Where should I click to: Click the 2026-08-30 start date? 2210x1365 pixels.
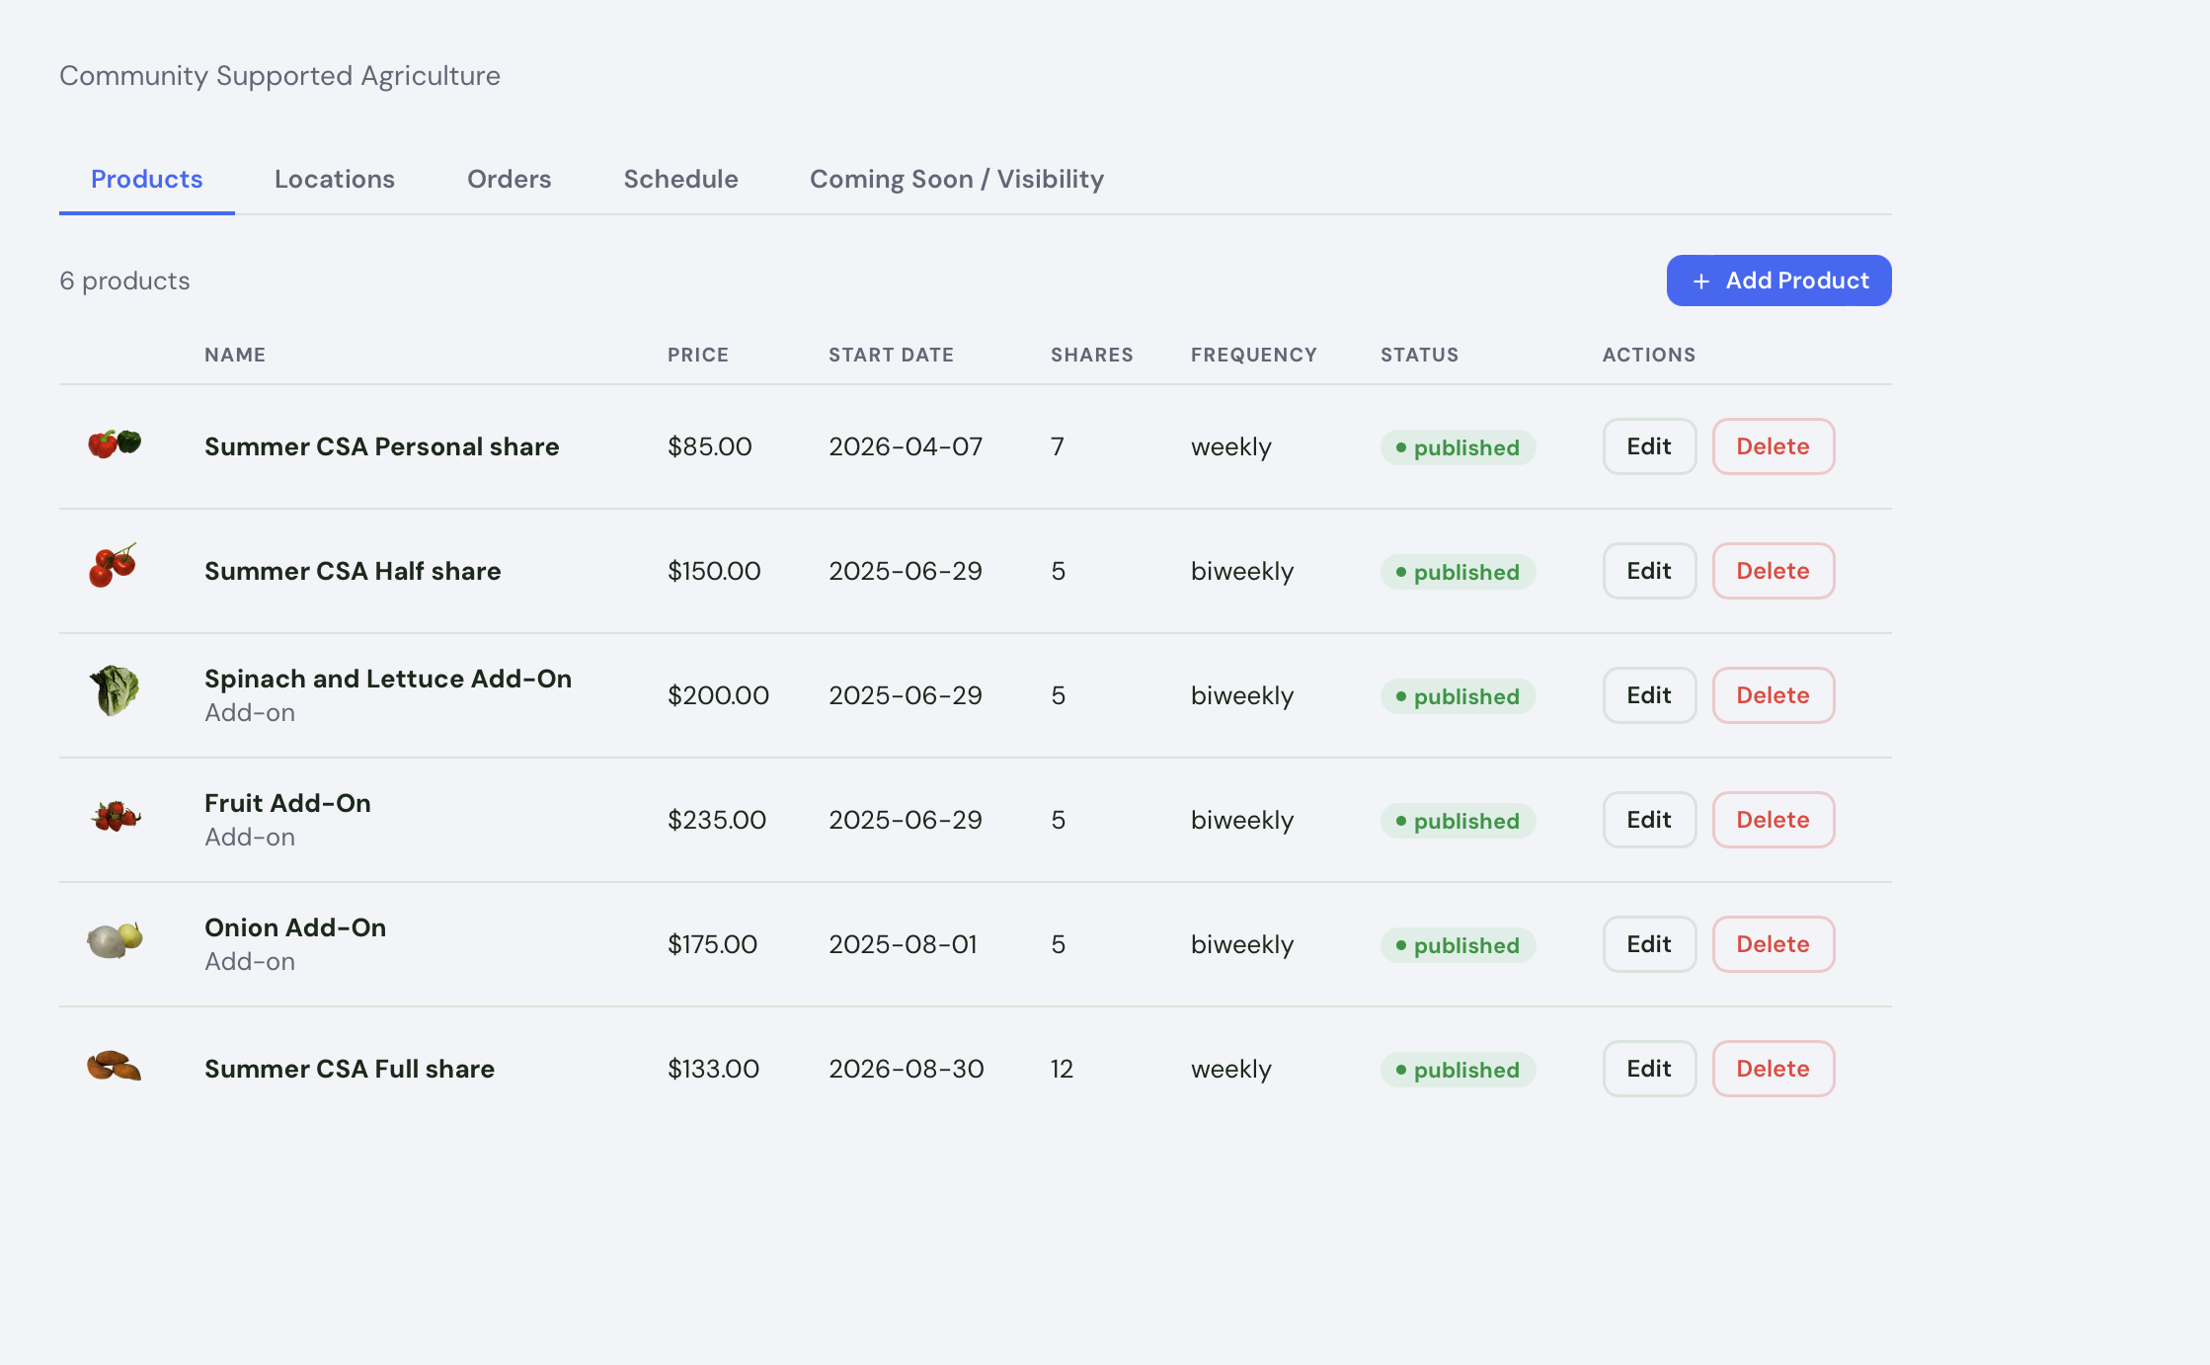tap(906, 1069)
